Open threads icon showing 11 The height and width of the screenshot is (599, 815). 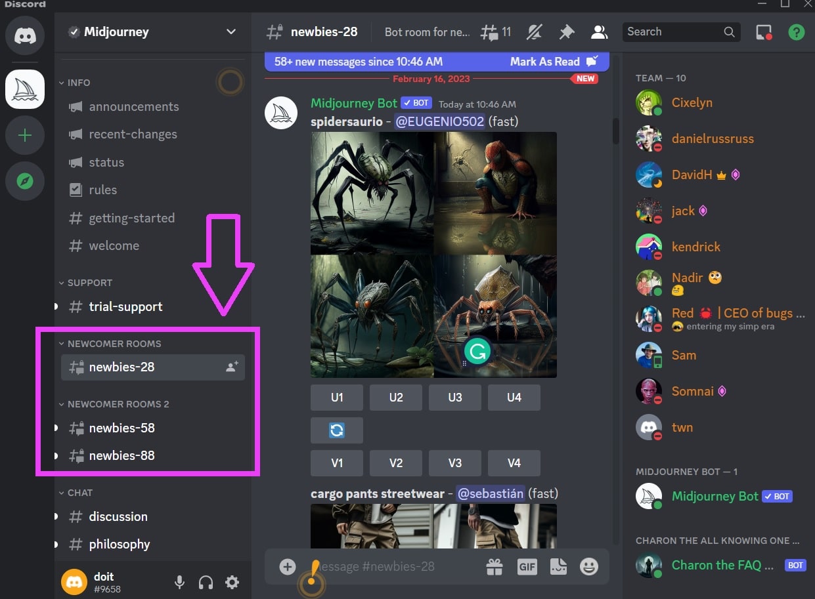click(495, 31)
